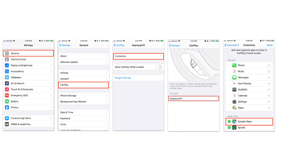Select Impreza/XV under My Cars
Screen dimensions: 281x158
coord(194,99)
